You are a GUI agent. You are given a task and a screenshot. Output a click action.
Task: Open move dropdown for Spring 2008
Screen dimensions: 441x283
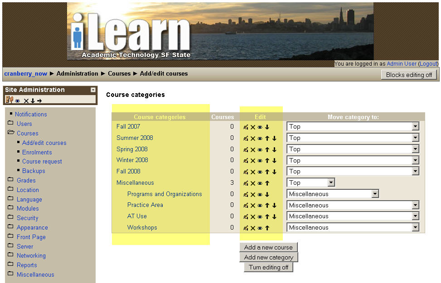(353, 149)
